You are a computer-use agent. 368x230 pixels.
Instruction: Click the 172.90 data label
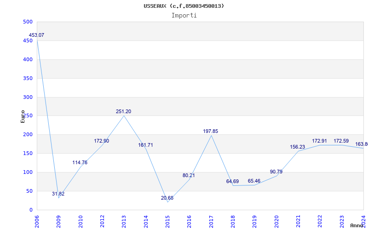pyautogui.click(x=101, y=141)
